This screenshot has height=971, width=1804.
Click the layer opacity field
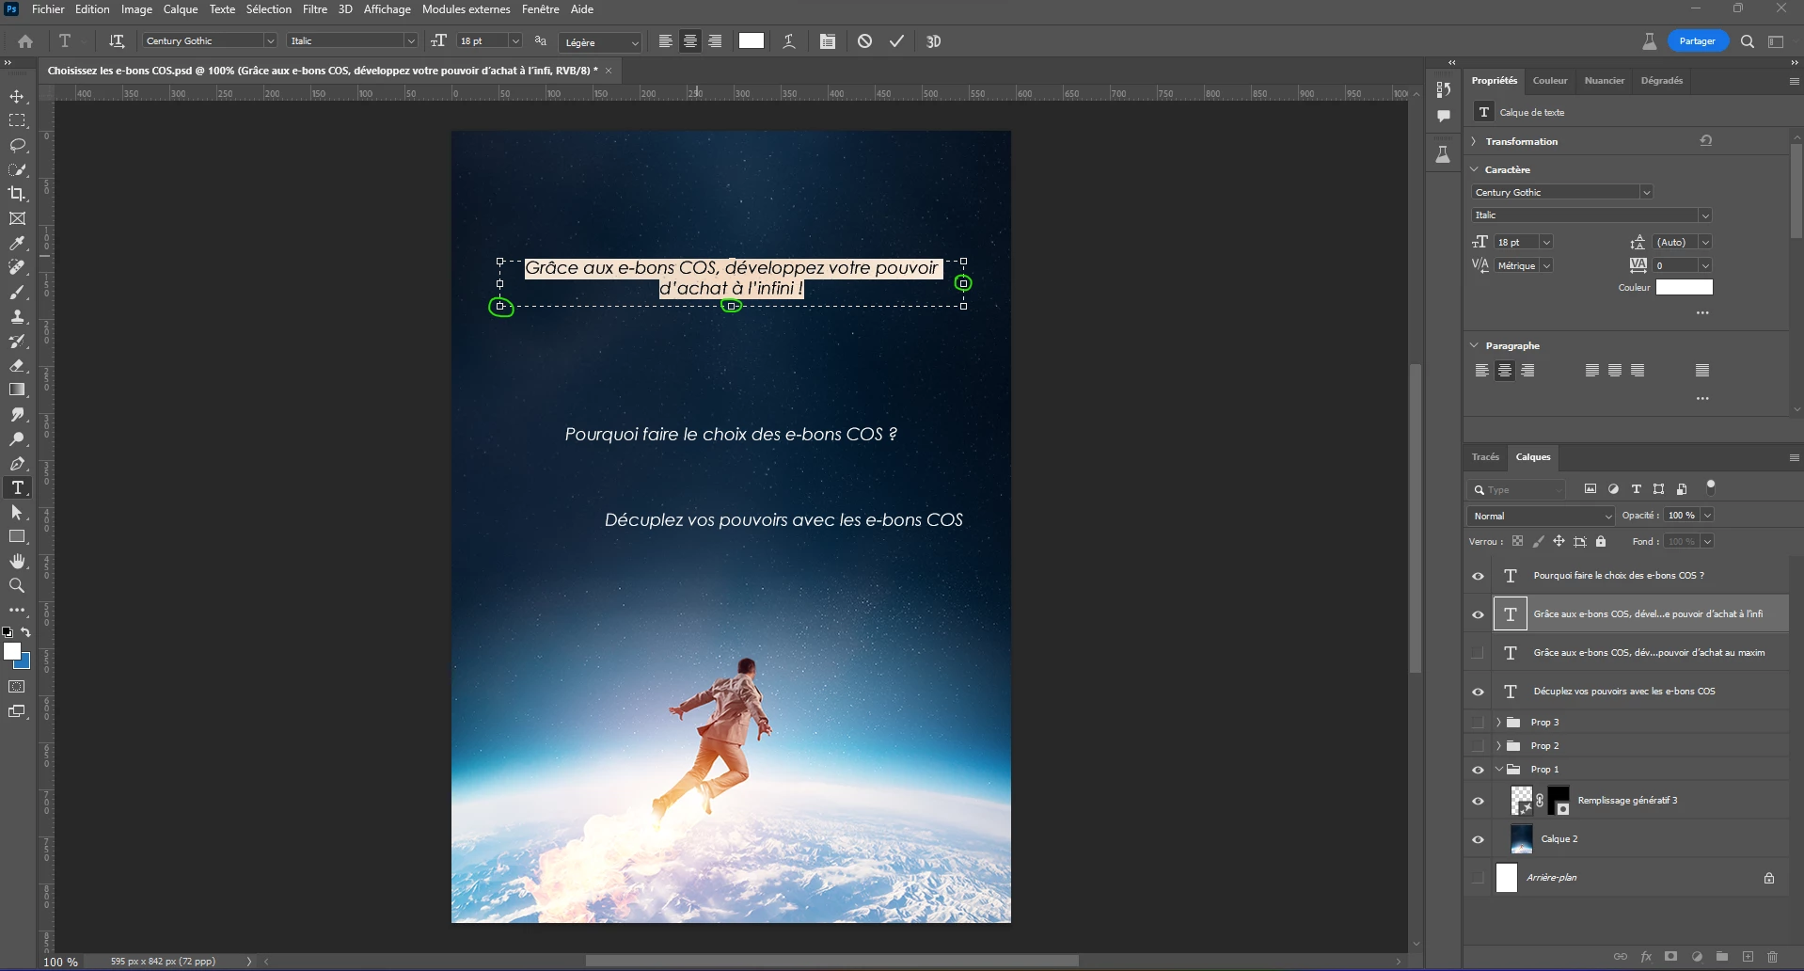pyautogui.click(x=1682, y=516)
